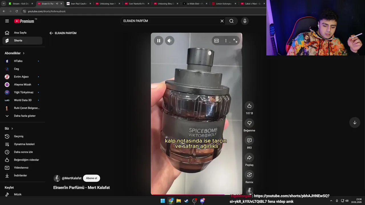Run search with magnifier button
This screenshot has width=365, height=205.
(232, 21)
